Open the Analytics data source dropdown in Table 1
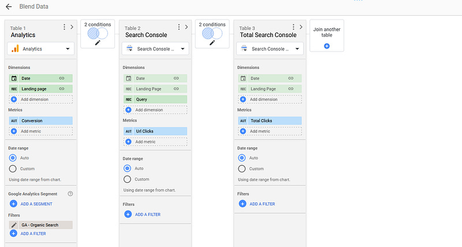The height and width of the screenshot is (247, 462). 40,49
